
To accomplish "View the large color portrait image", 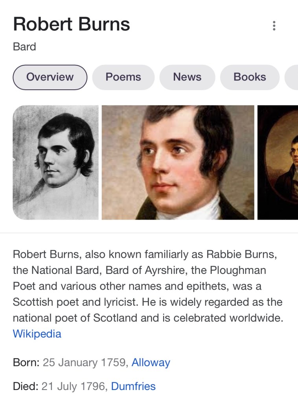I will pos(178,162).
